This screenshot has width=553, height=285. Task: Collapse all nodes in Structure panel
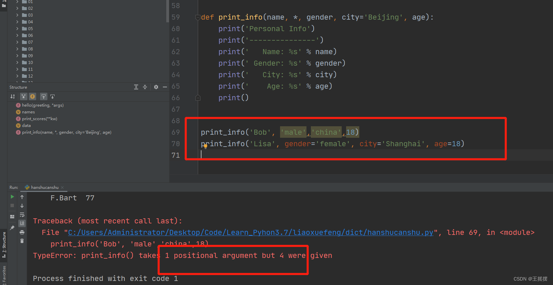tap(145, 87)
